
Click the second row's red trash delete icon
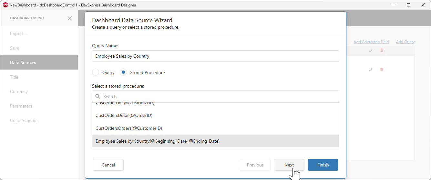(382, 70)
